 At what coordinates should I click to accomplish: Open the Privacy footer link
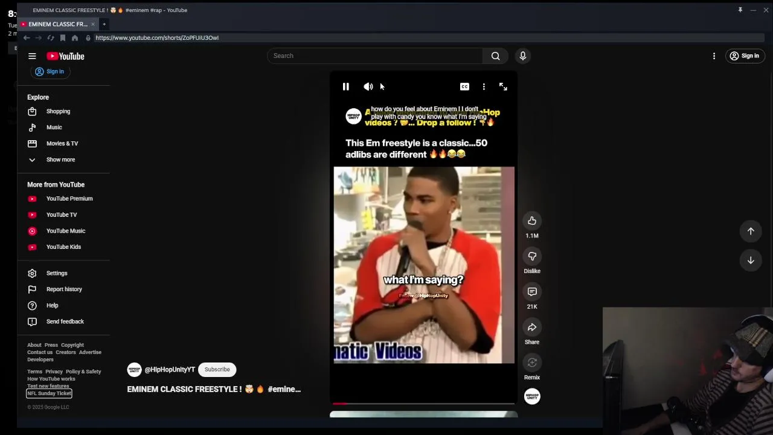(54, 372)
